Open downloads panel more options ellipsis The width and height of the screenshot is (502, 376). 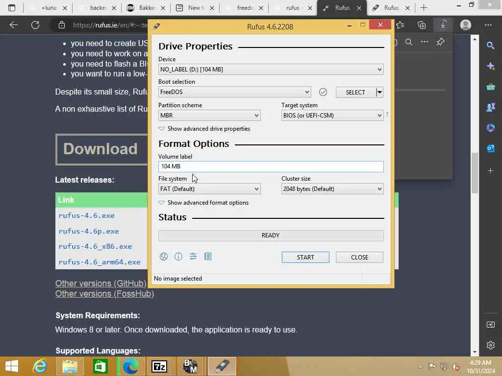(425, 42)
